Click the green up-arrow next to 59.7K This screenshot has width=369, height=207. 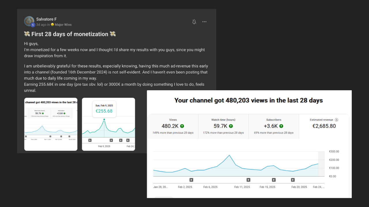point(231,126)
